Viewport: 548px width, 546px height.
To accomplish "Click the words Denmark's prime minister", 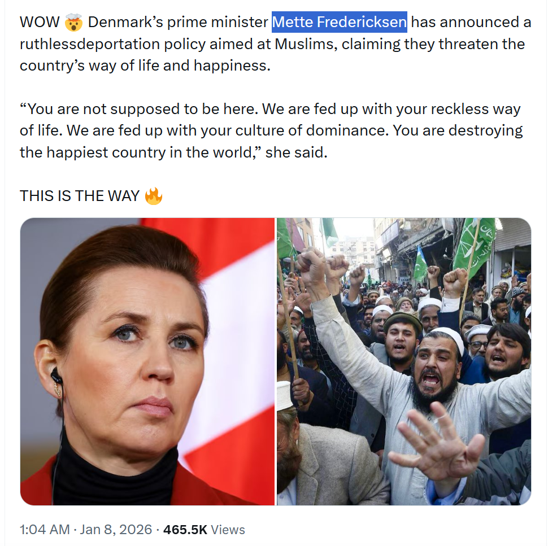I will 178,23.
